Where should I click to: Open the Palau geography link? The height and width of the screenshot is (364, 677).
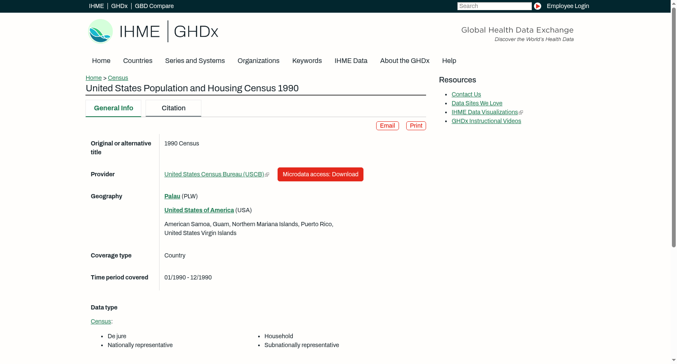click(x=172, y=197)
